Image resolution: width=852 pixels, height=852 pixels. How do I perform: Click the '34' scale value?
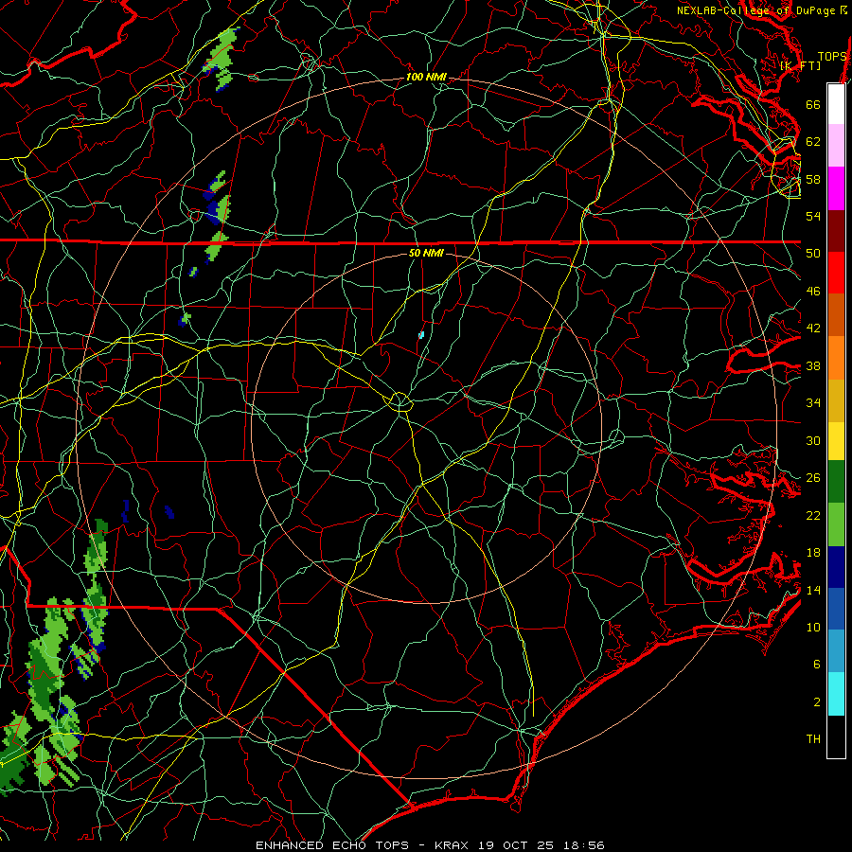pos(813,403)
